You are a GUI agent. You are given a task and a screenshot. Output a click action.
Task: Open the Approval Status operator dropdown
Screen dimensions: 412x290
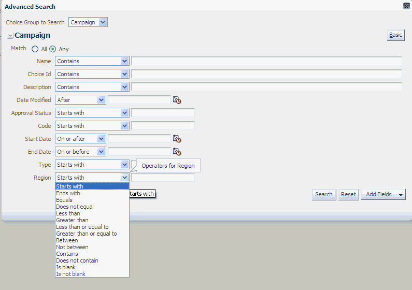92,113
